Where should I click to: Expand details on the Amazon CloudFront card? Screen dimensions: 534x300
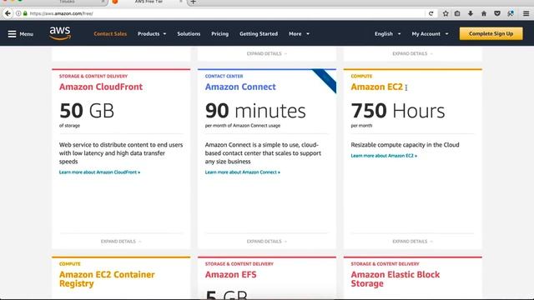(121, 241)
